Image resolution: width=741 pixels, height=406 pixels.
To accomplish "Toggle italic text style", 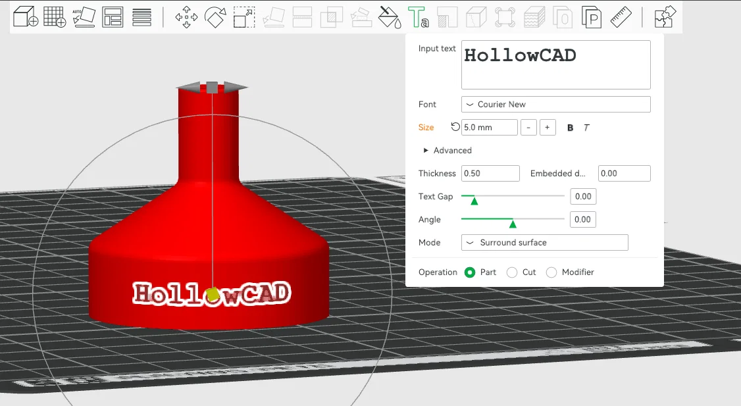I will click(586, 128).
